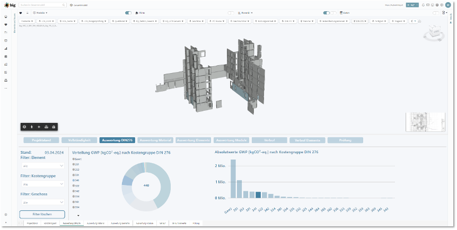The width and height of the screenshot is (457, 230).
Task: Expand the Filter: Geschoss dropdown
Action: pos(42,202)
